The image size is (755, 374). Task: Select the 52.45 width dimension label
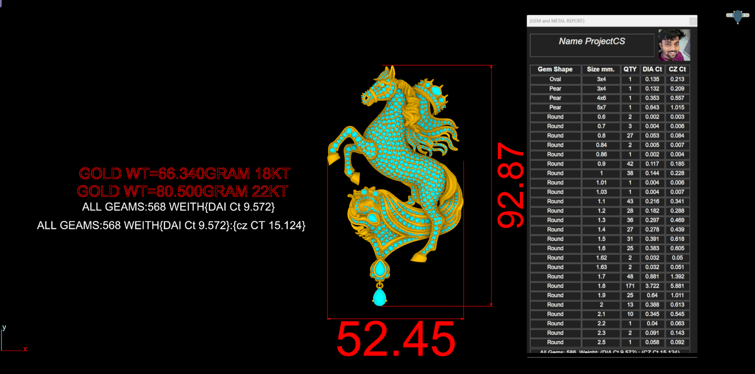click(396, 340)
